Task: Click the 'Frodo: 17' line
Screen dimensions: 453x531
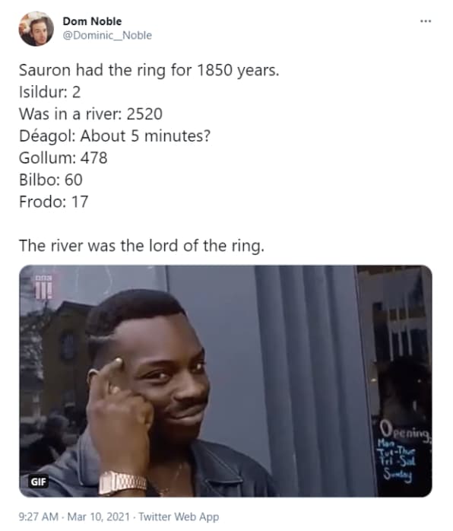Action: [53, 202]
